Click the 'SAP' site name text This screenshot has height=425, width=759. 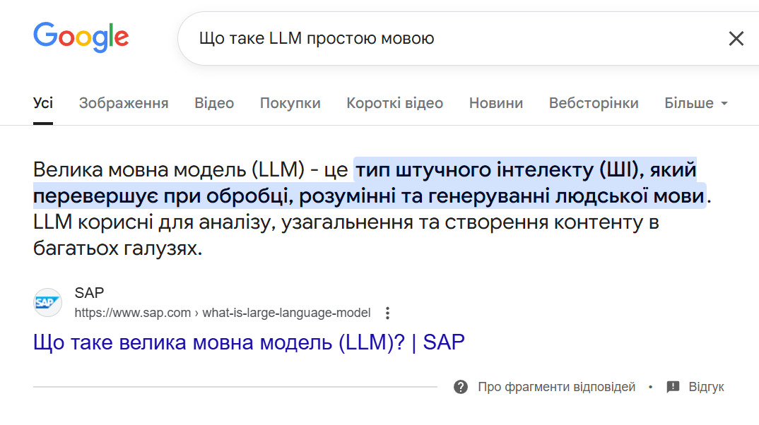tap(89, 292)
